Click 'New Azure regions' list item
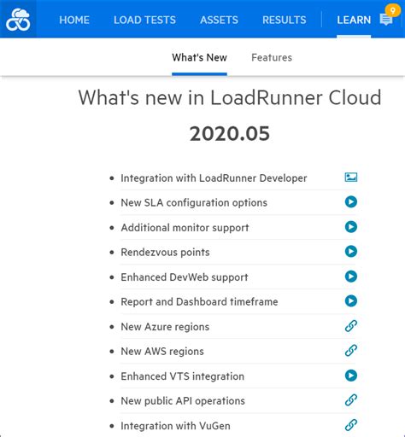This screenshot has height=437, width=405. tap(165, 327)
